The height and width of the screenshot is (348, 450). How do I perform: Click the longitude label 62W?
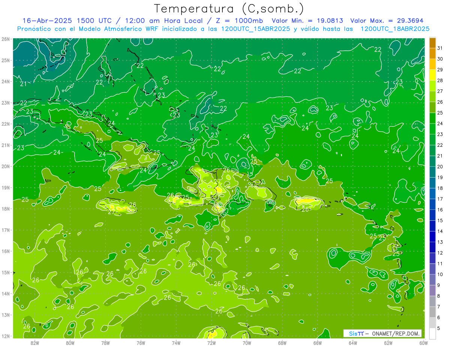point(388,343)
